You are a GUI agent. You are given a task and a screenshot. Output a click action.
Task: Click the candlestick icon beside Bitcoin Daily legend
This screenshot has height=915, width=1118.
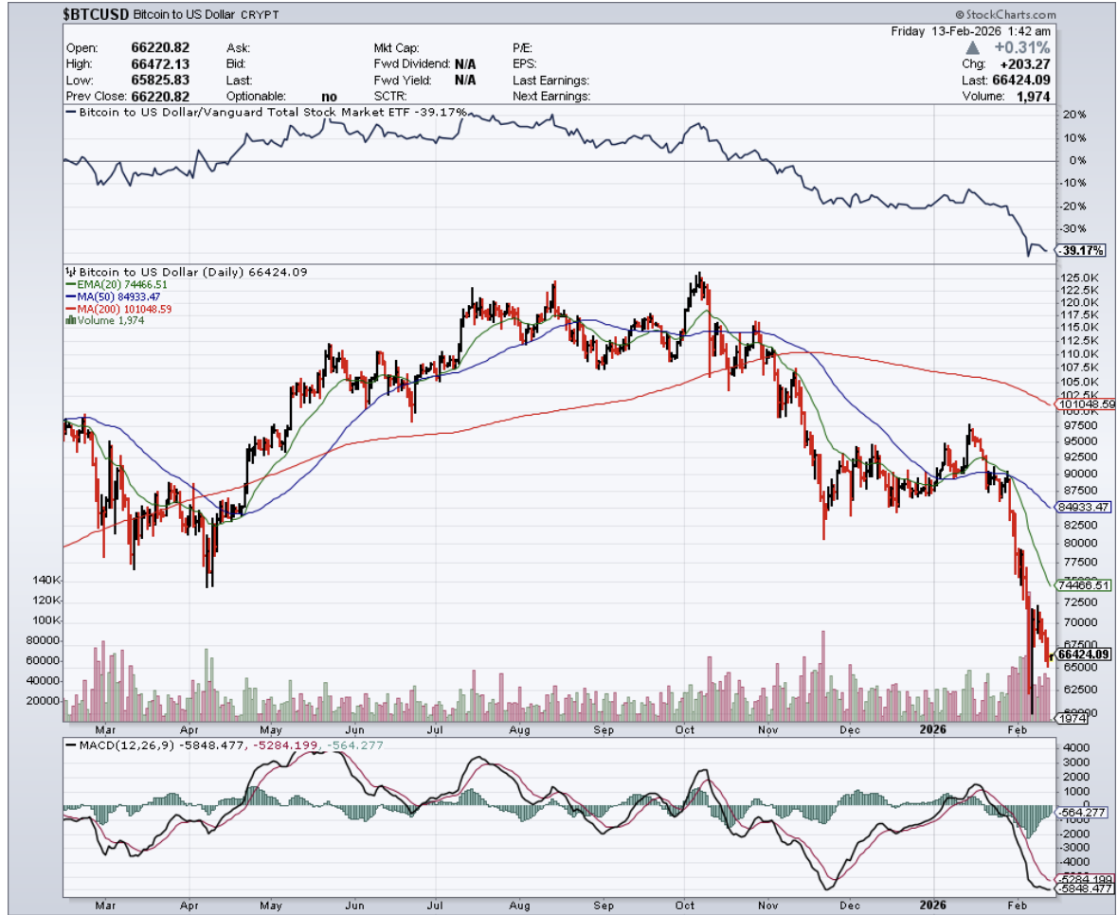tap(68, 270)
